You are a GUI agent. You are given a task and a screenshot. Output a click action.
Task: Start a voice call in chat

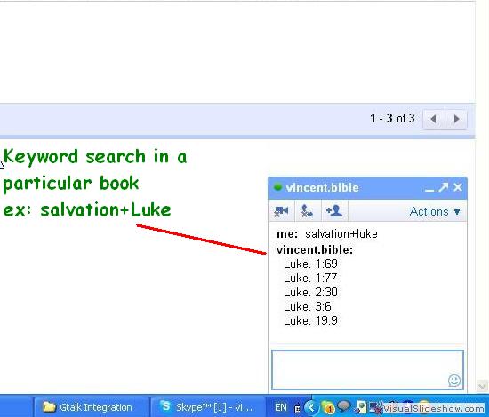pyautogui.click(x=308, y=211)
